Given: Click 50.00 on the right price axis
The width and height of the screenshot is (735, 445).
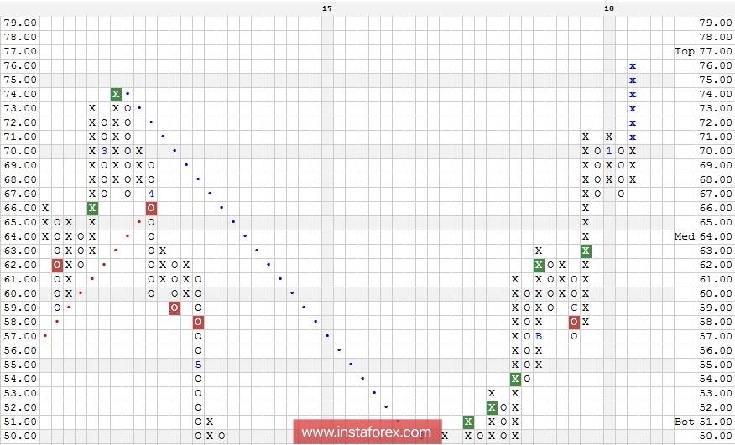Looking at the screenshot, I should (716, 436).
